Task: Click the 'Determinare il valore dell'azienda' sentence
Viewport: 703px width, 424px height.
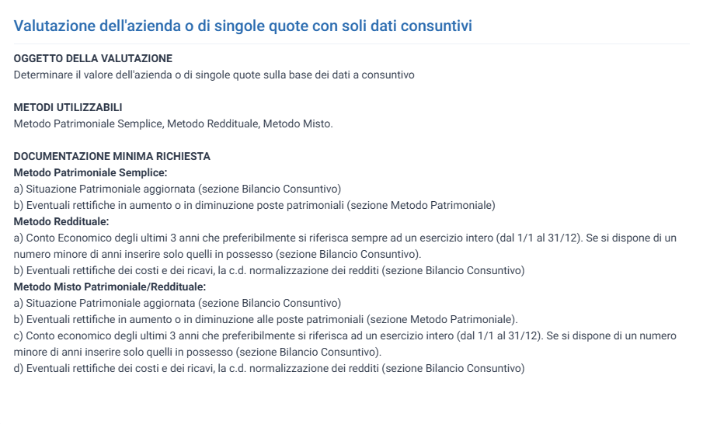Action: click(214, 75)
